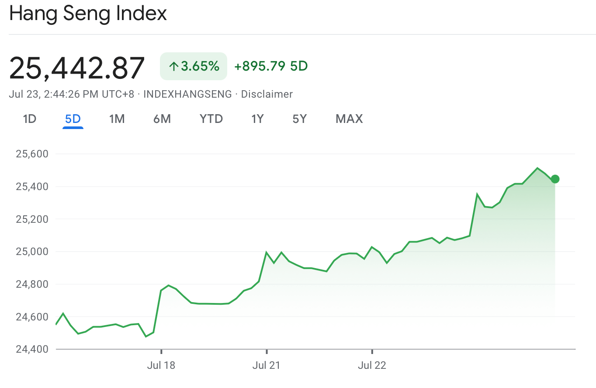
Task: Click the INDEXHANGSENG ticker label
Action: click(187, 94)
